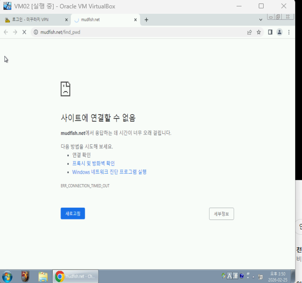This screenshot has width=302, height=283.
Task: Click the stop loading X button
Action: tap(25, 32)
